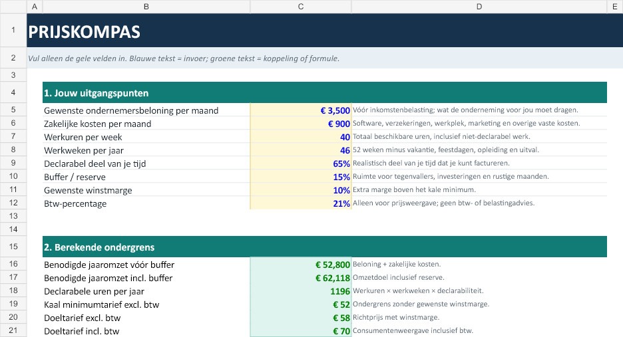Select row 13 via its row header

tap(13, 216)
